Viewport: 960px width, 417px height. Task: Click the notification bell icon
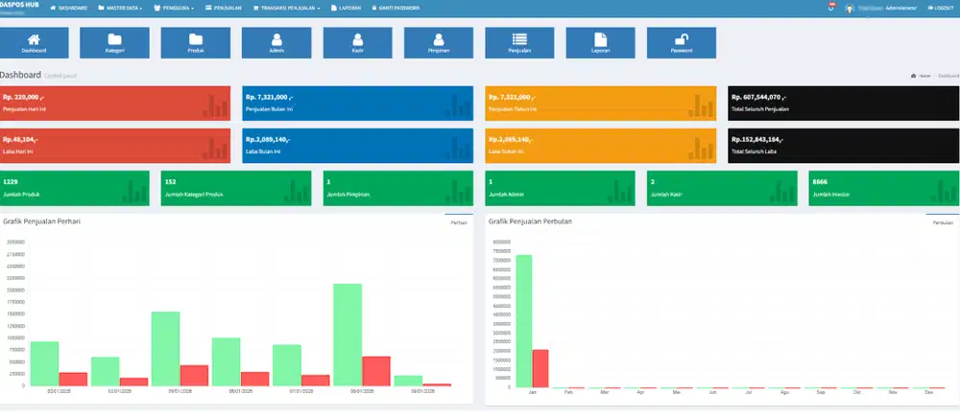(x=830, y=8)
